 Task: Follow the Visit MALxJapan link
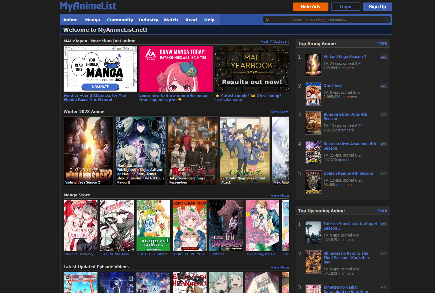tap(275, 41)
